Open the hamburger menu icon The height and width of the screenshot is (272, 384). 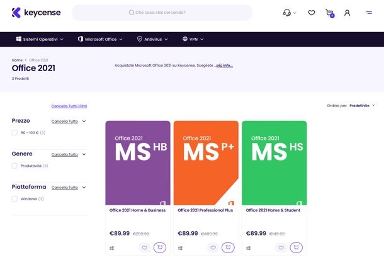369,13
